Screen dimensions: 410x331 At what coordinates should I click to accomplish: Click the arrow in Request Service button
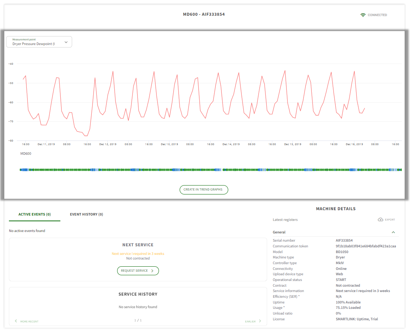pyautogui.click(x=152, y=271)
